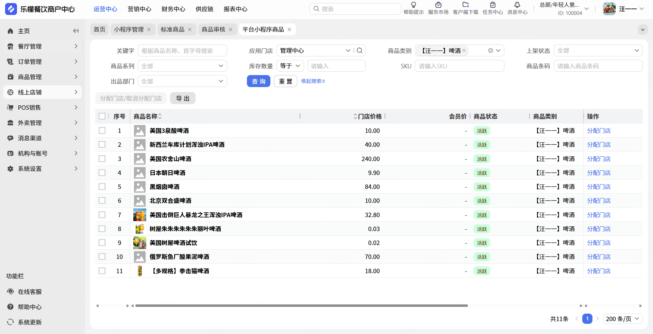Check the select-all checkbox in table header
653x334 pixels.
pos(102,116)
